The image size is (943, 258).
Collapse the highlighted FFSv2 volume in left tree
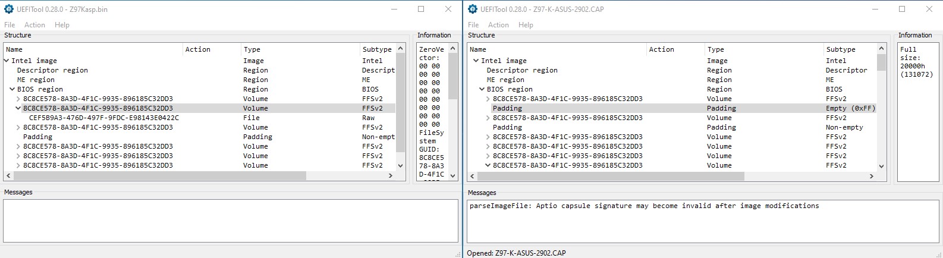point(18,108)
